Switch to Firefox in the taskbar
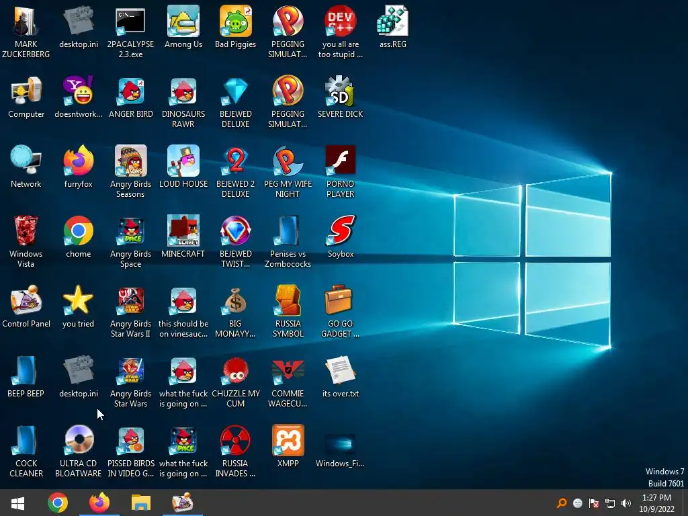The height and width of the screenshot is (516, 688). 99,503
